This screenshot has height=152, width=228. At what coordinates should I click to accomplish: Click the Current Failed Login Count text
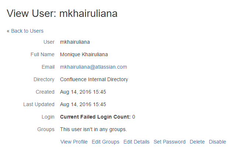tap(95, 117)
